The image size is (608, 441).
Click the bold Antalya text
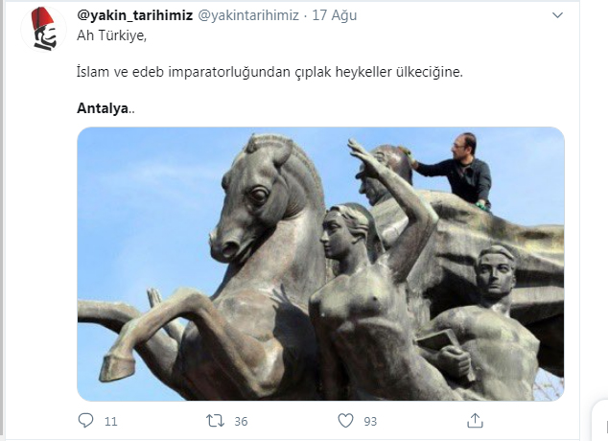pos(103,108)
